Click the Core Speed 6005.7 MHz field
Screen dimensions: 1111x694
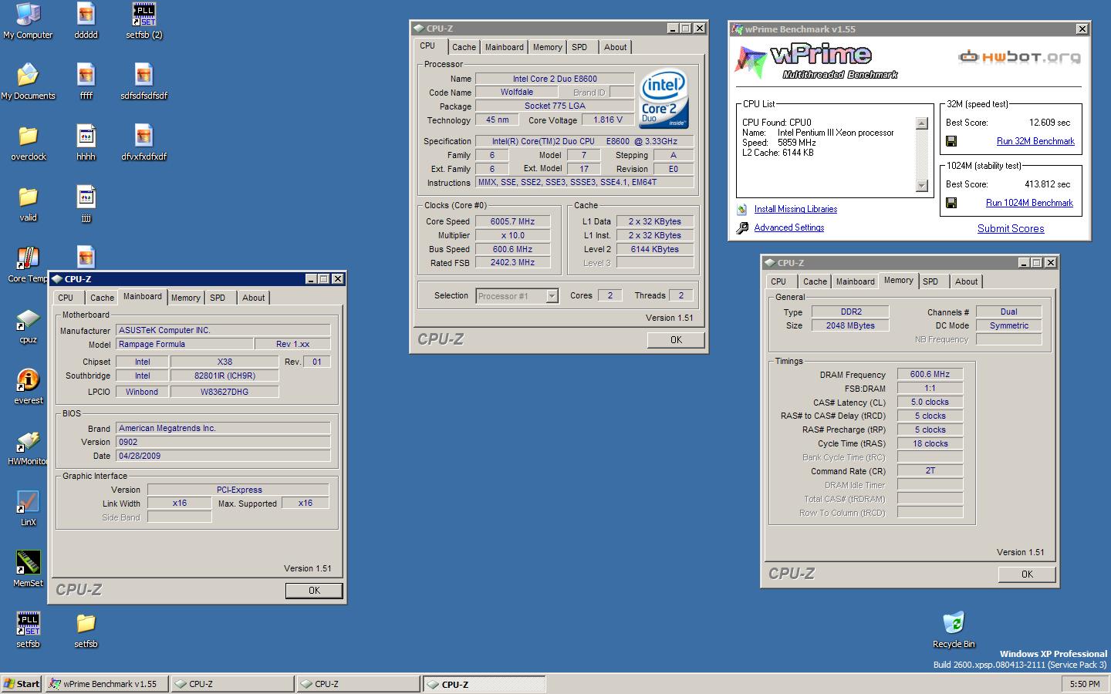[512, 221]
